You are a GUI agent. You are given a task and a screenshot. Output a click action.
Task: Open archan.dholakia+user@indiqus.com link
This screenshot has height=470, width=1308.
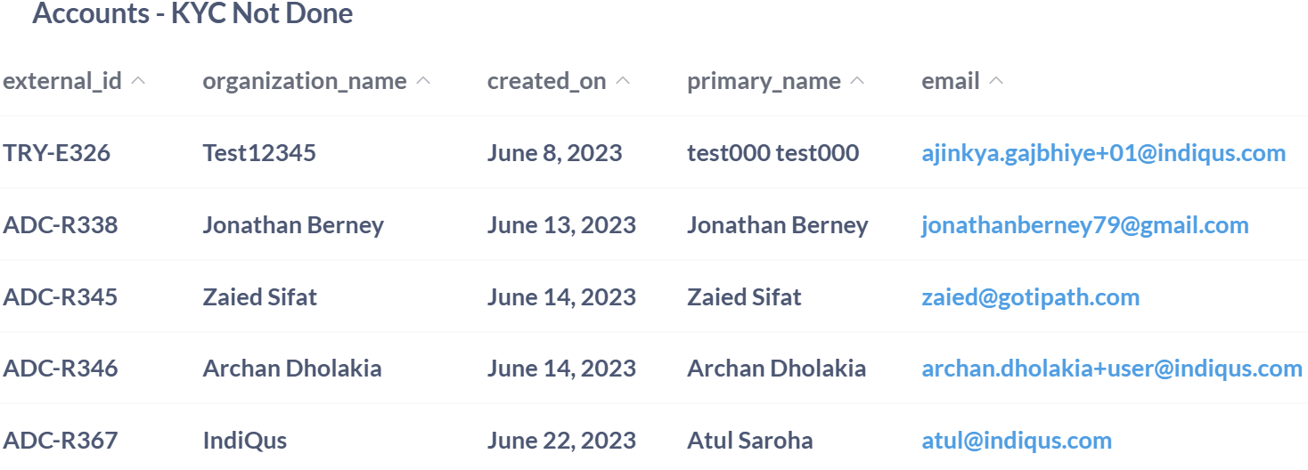(x=1111, y=369)
